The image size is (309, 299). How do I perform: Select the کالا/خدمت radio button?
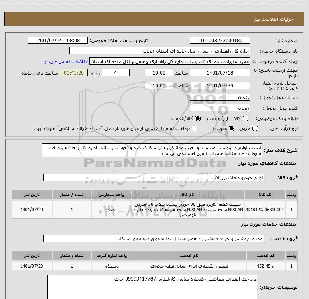(198, 119)
